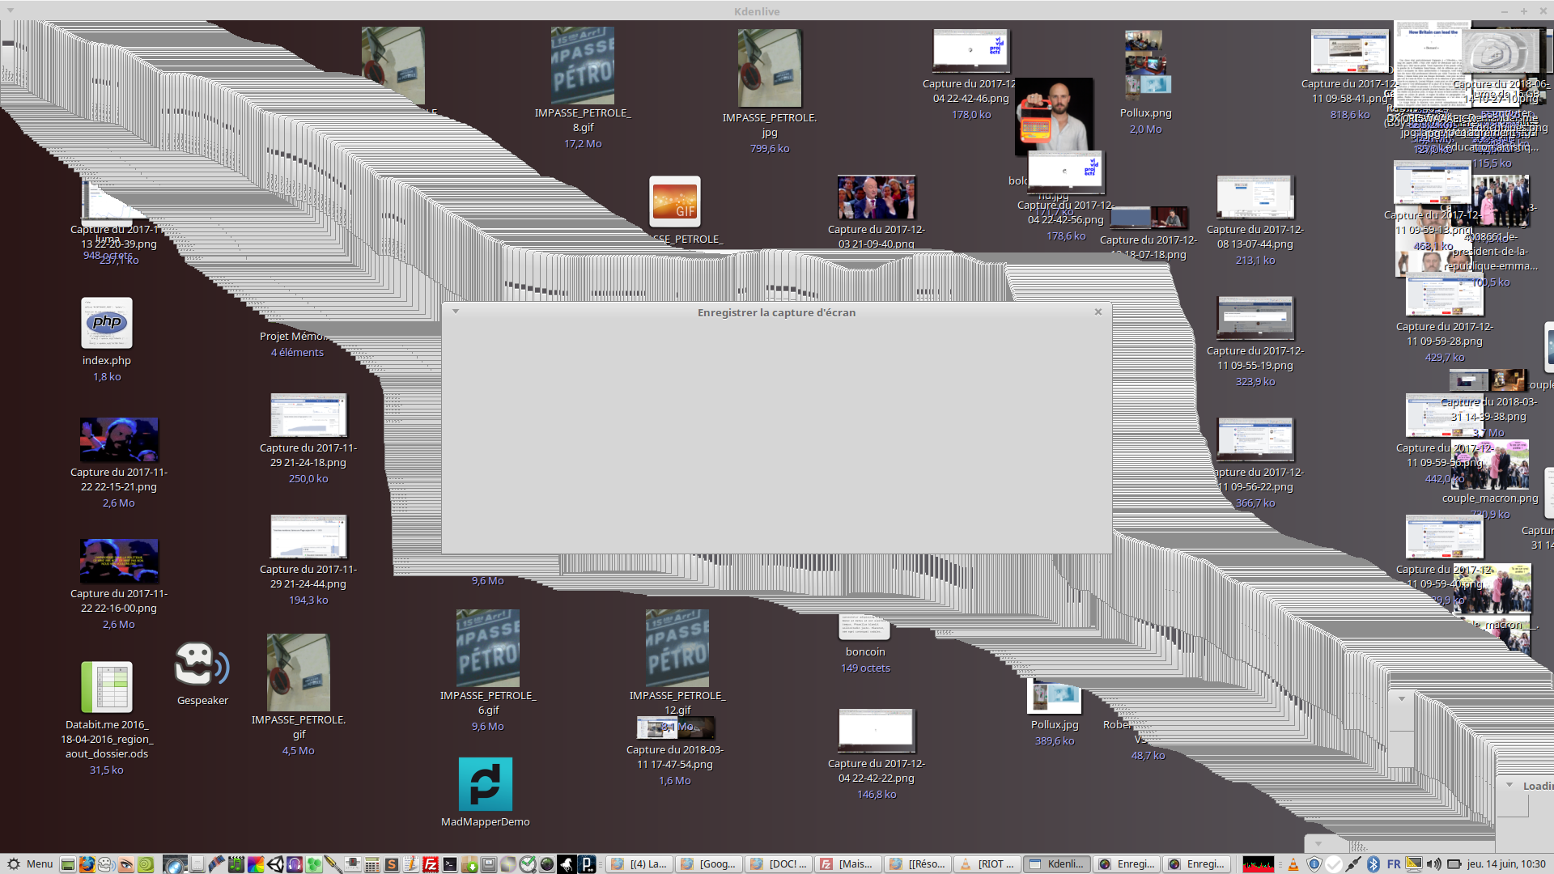Click the system monitor graph applet
Image resolution: width=1554 pixels, height=874 pixels.
(x=1259, y=864)
